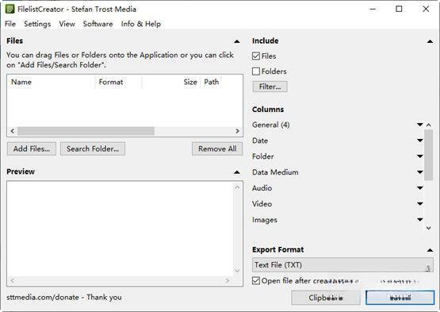440x312 pixels.
Task: Expand the Audio columns group
Action: pos(420,188)
